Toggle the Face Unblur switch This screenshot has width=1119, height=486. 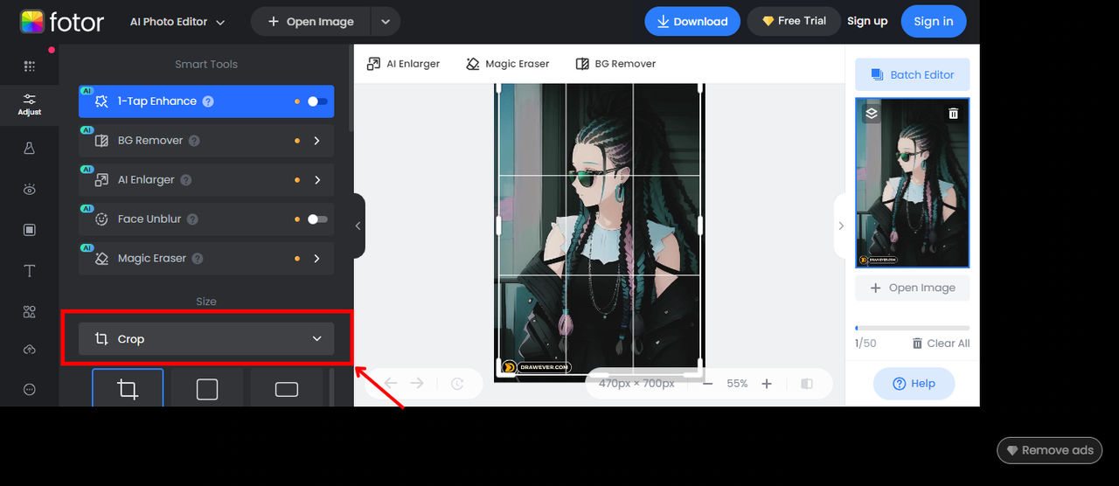coord(318,219)
